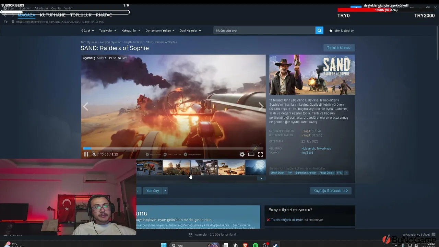Open the RNATAC profile tab

point(104,15)
